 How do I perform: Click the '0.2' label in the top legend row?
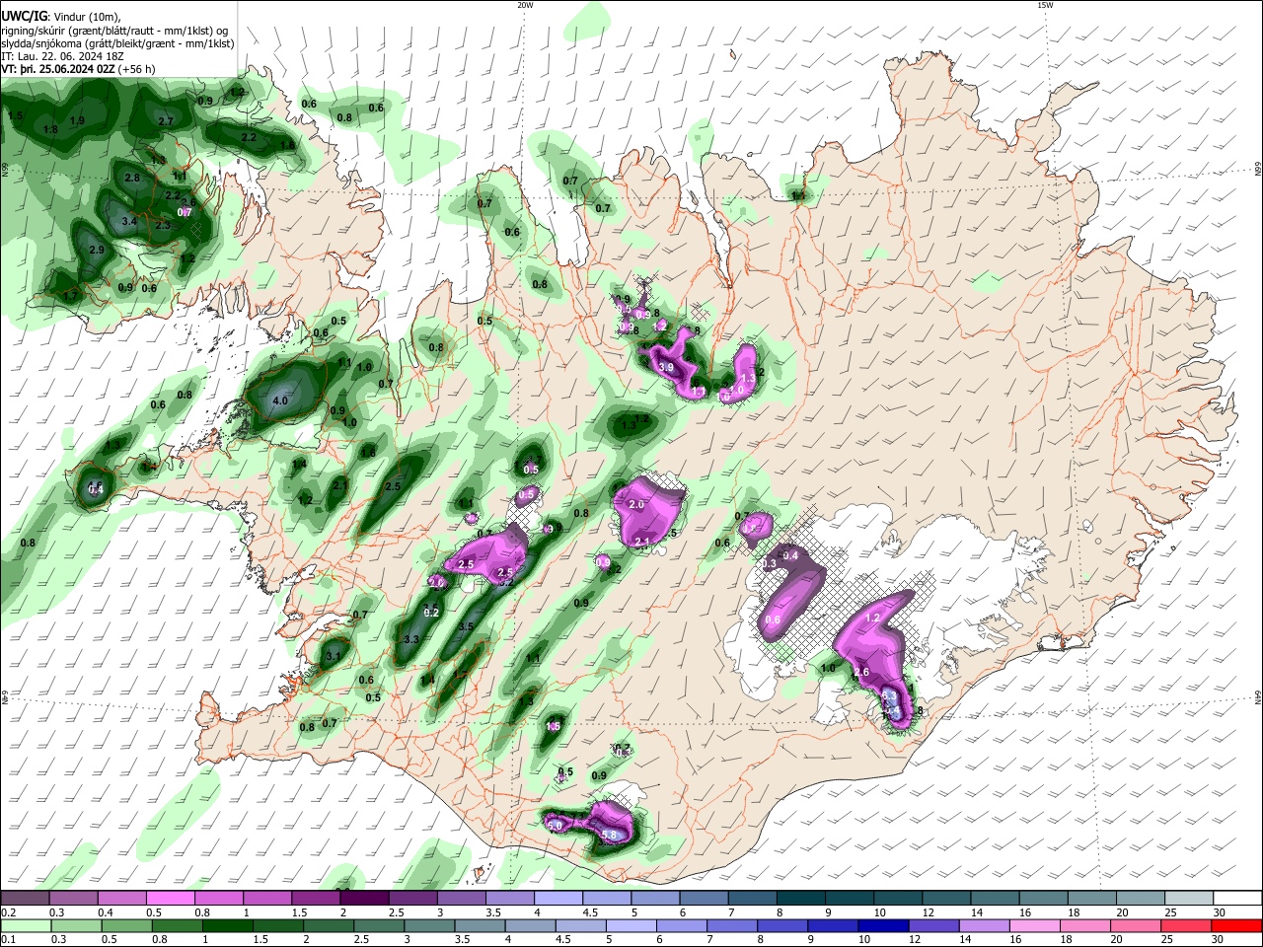(7, 911)
